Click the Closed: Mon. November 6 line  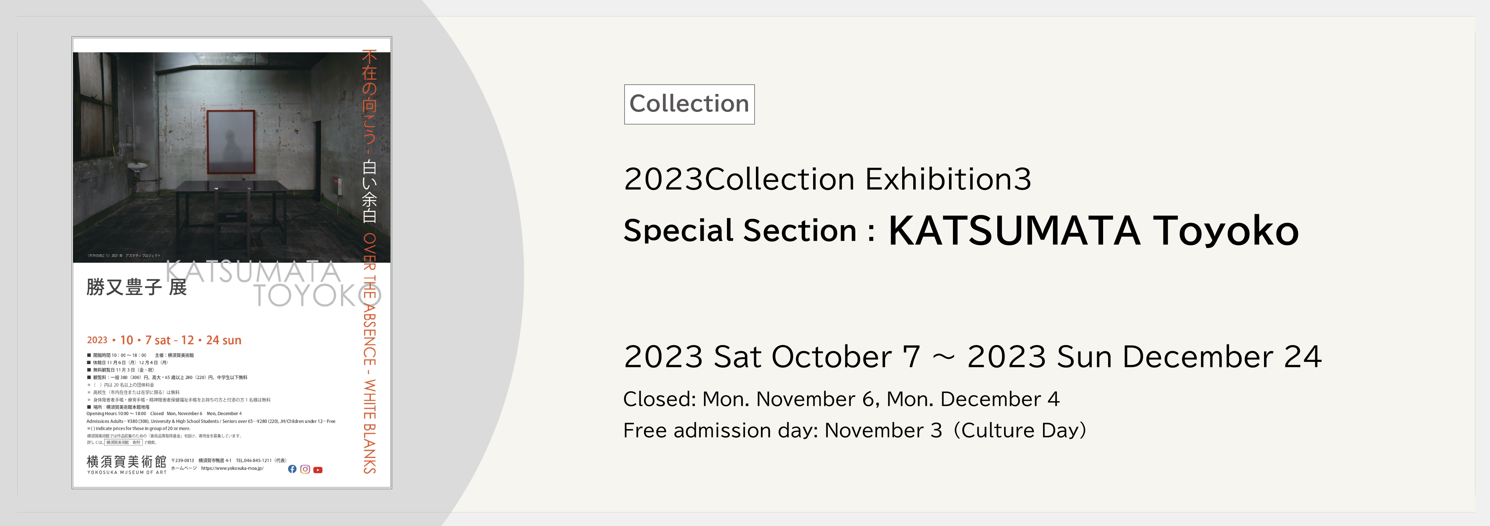[842, 399]
